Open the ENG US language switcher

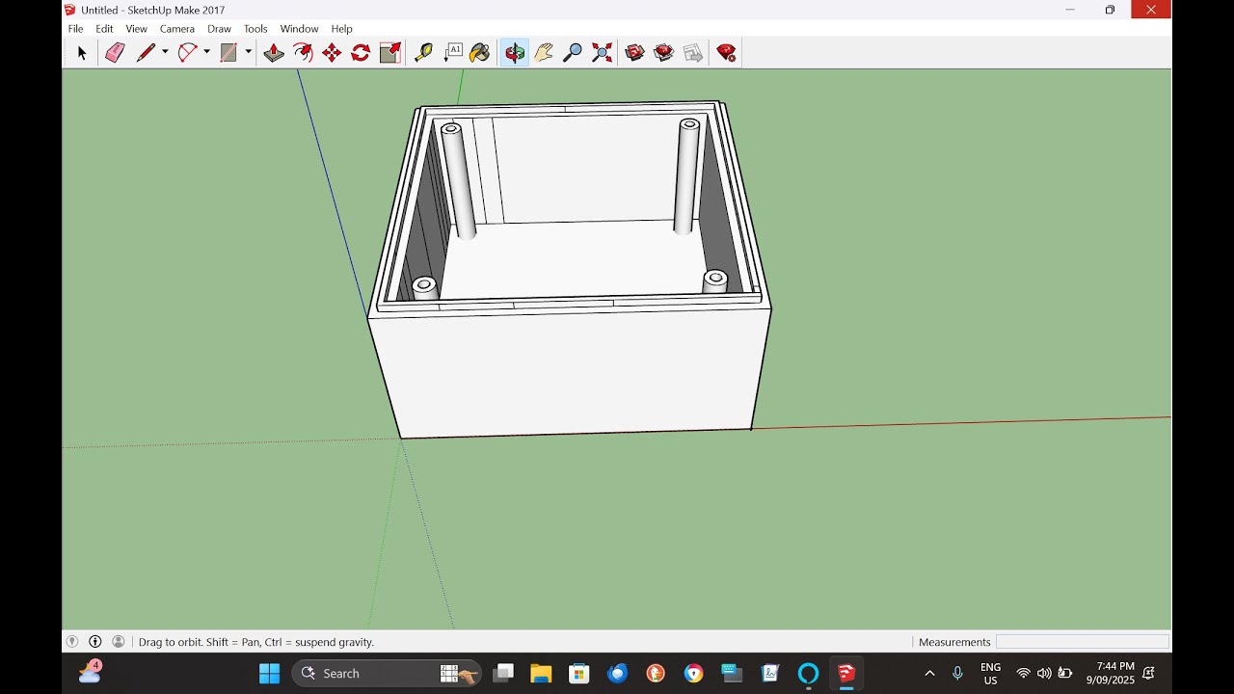990,673
